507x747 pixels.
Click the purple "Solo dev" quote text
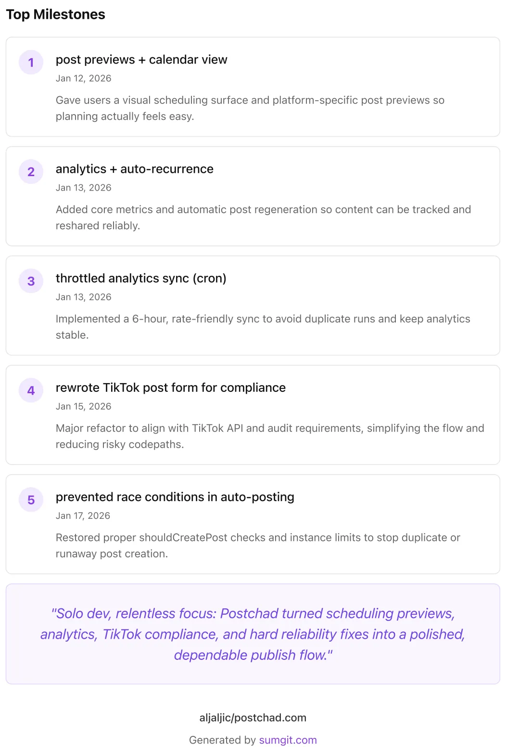click(x=253, y=634)
